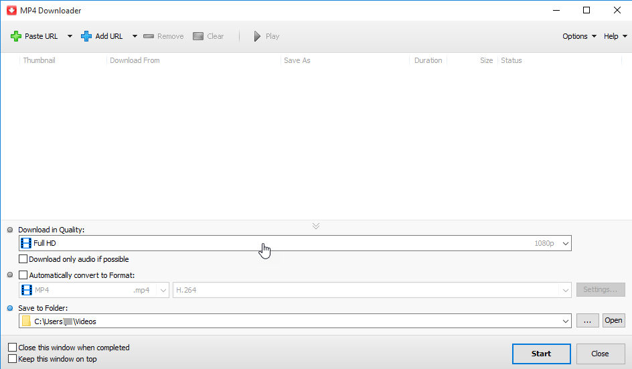Collapse the options panel with double chevron
This screenshot has height=369, width=632.
point(316,226)
